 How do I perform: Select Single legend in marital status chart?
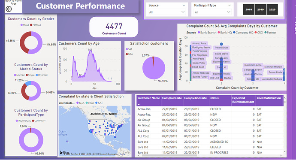pos(30,75)
